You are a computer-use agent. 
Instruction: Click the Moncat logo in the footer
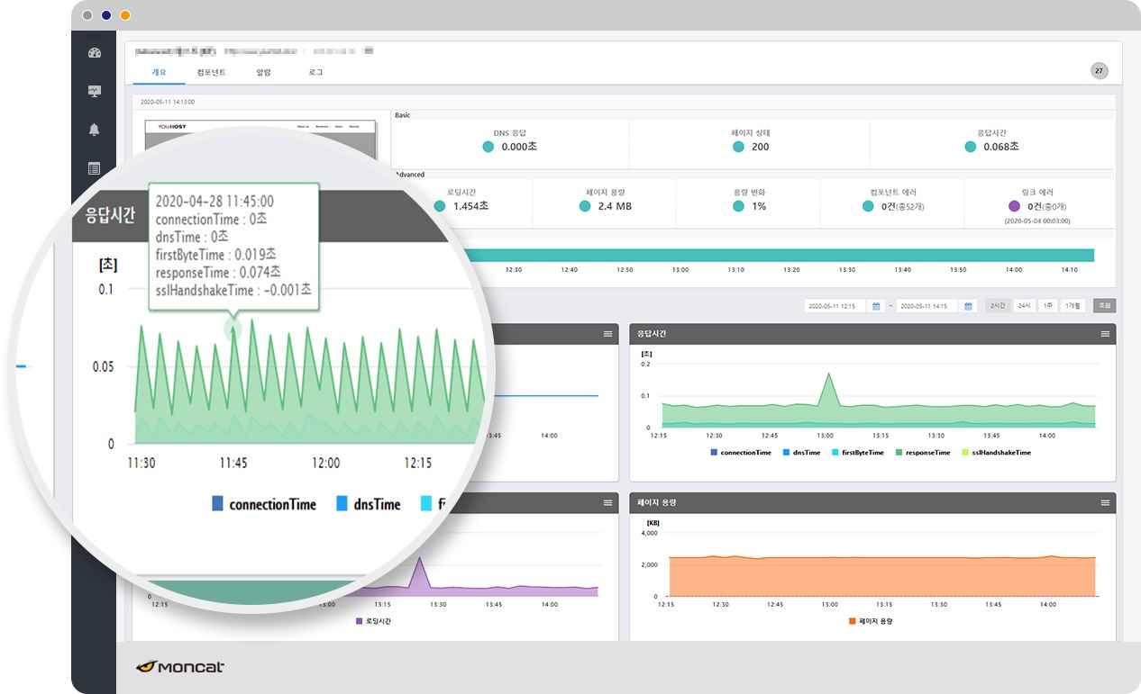180,667
